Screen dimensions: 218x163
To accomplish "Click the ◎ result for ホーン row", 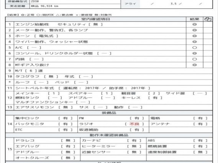I will click(x=195, y=36).
